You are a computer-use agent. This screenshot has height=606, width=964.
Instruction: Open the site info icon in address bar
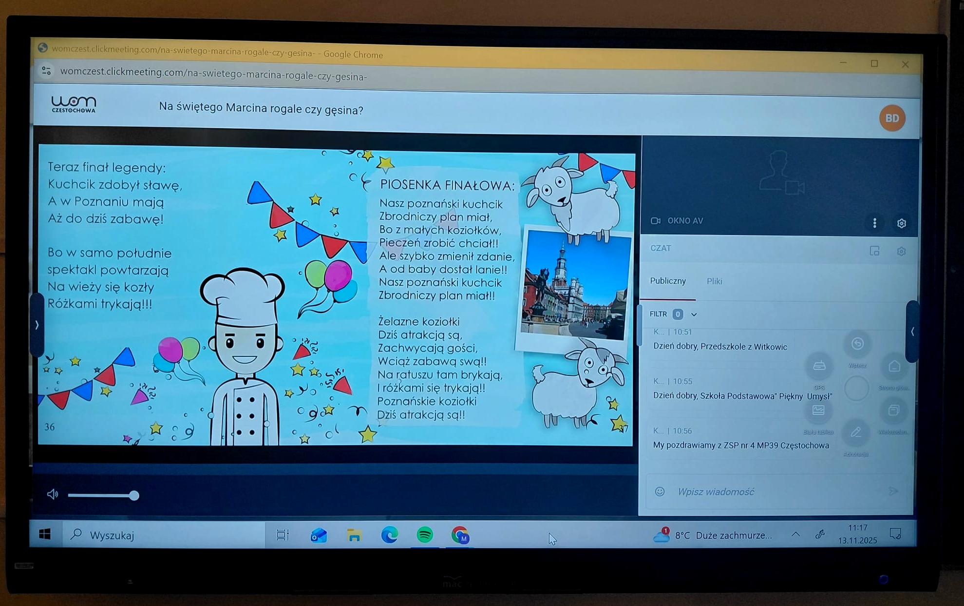coord(47,71)
